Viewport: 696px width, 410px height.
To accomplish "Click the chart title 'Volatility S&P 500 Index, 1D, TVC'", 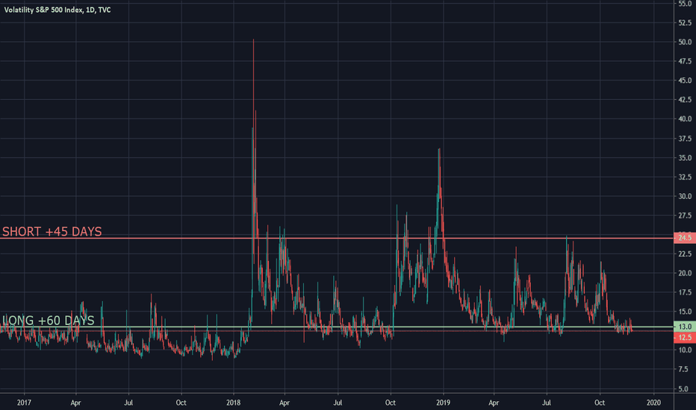I will click(58, 10).
